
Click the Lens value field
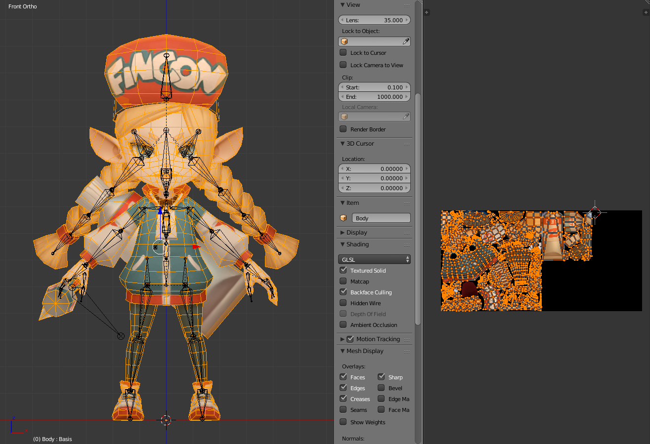coord(374,20)
